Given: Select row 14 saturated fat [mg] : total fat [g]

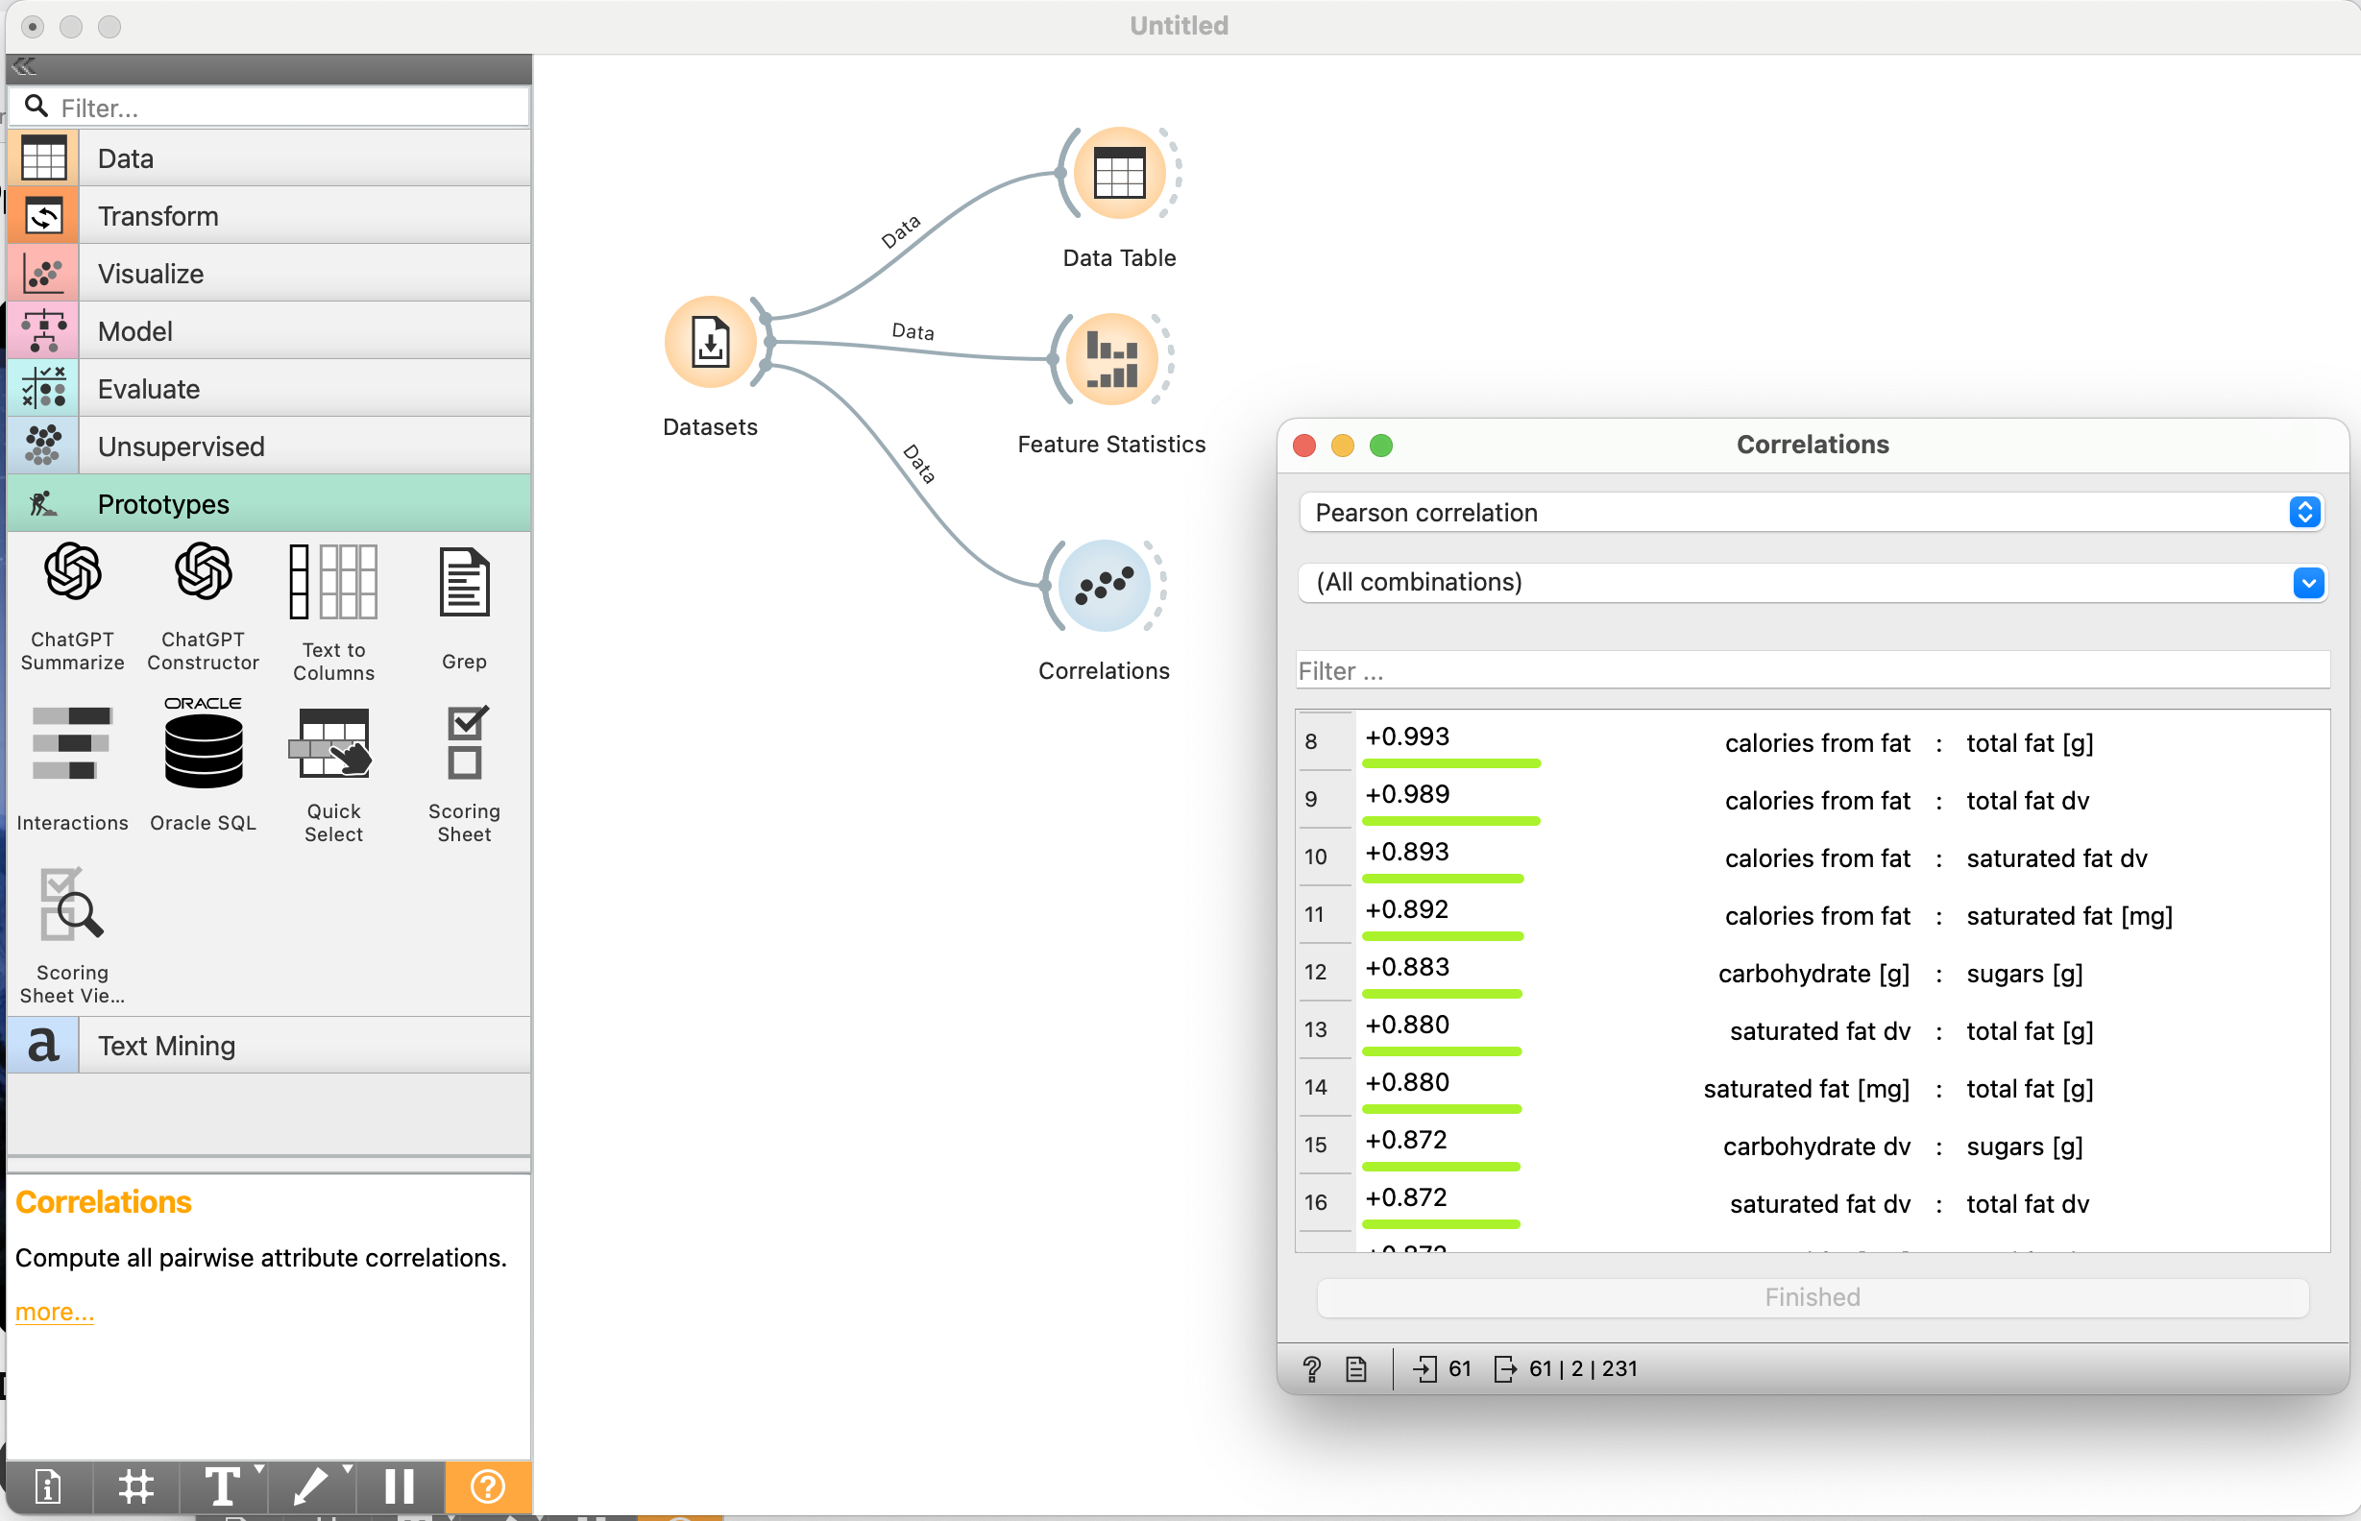Looking at the screenshot, I should [x=1812, y=1088].
